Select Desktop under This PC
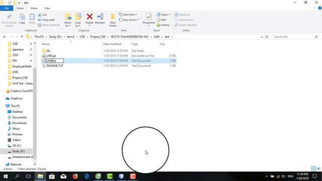This screenshot has width=322, height=181. 17,112
